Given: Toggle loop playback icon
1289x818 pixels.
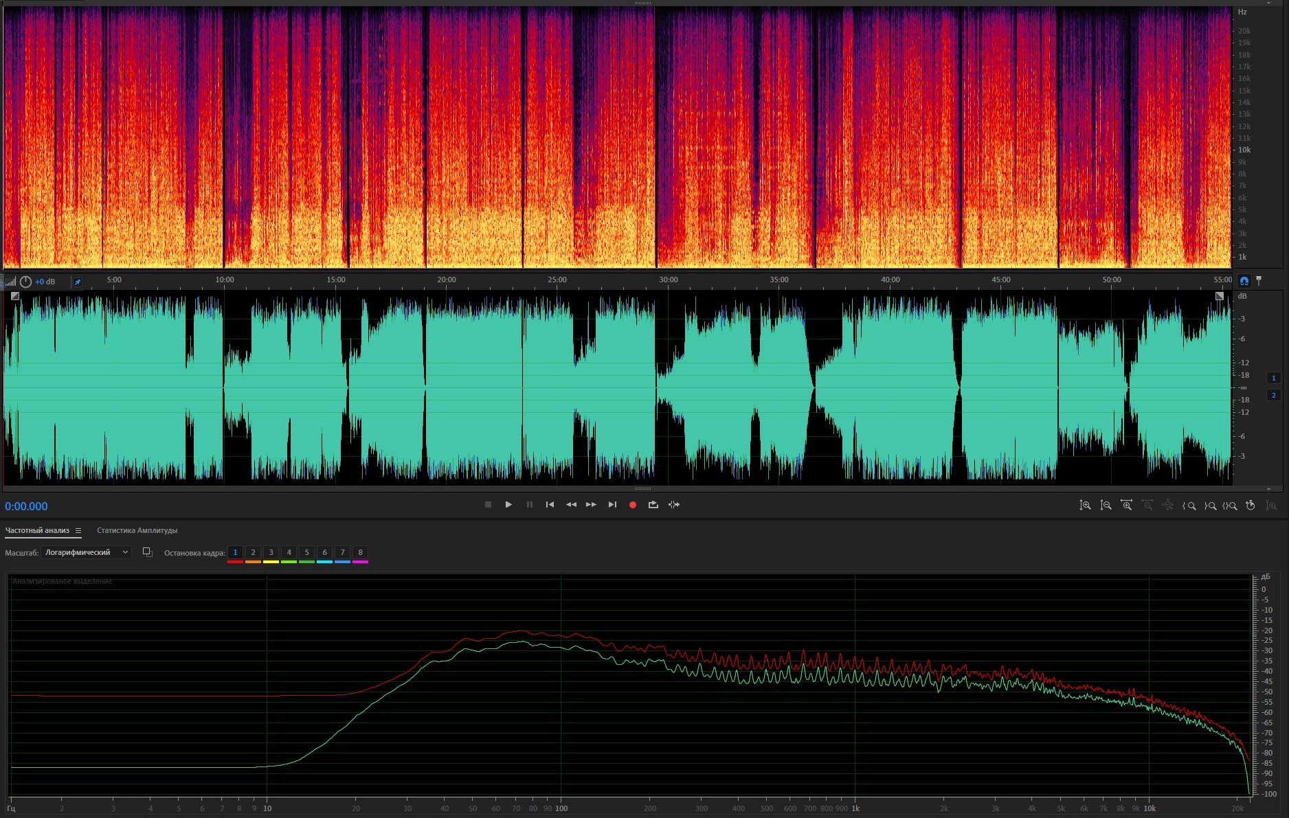Looking at the screenshot, I should pyautogui.click(x=653, y=505).
